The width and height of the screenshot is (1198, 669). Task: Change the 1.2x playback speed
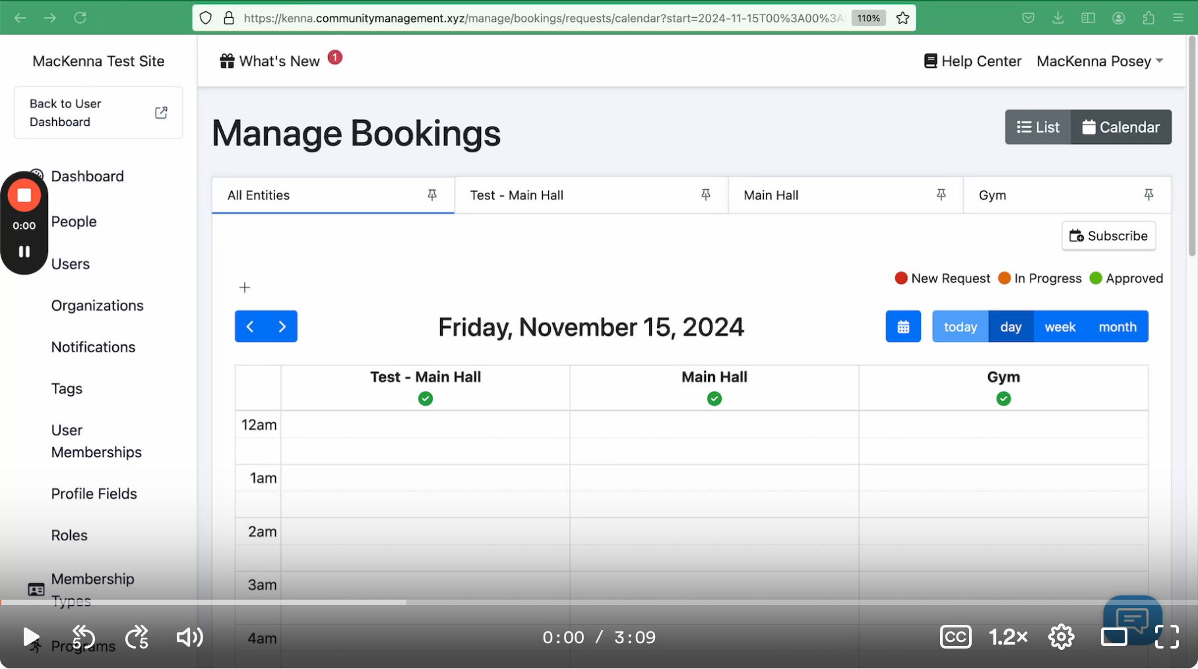(x=1008, y=637)
